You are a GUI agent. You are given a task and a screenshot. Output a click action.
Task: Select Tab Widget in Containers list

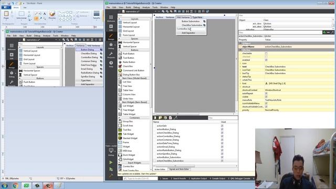[x=128, y=134]
